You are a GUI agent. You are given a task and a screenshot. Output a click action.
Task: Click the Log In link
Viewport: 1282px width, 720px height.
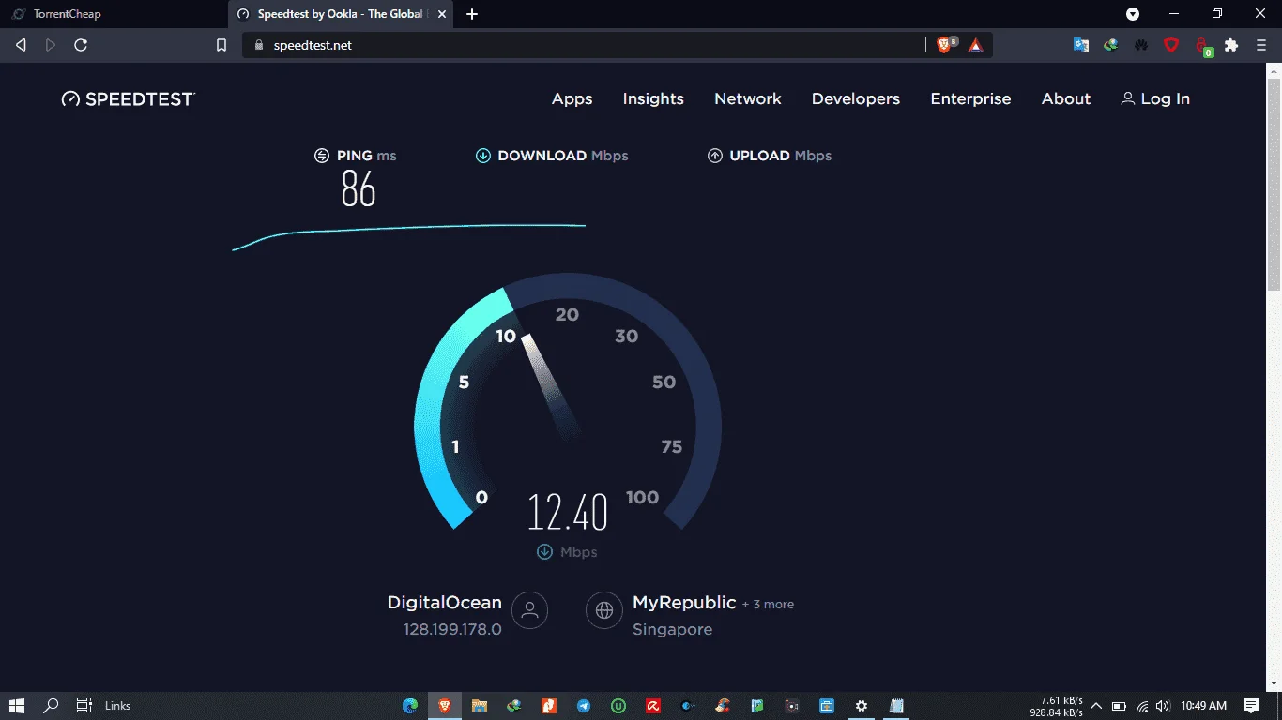point(1155,98)
